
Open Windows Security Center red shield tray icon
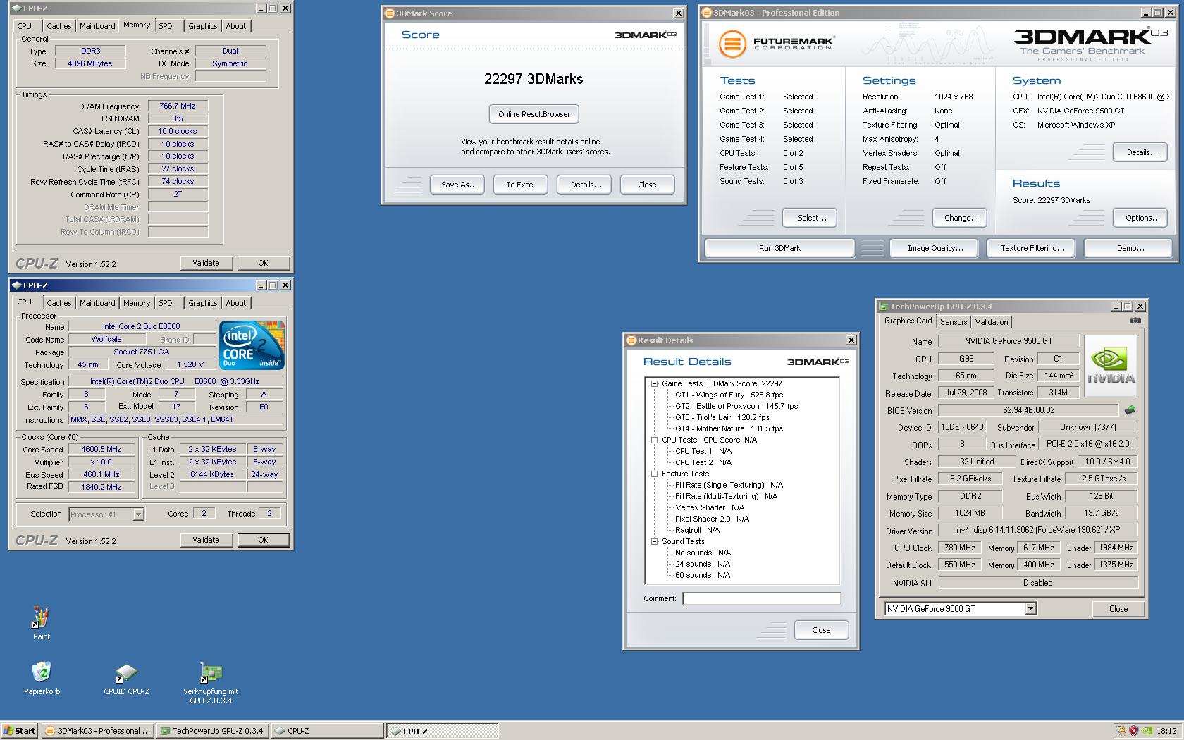click(1133, 731)
